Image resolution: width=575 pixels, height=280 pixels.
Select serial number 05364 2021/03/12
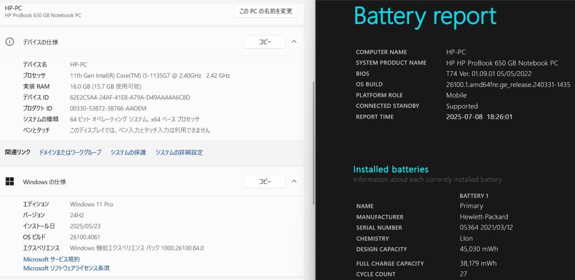coord(486,227)
